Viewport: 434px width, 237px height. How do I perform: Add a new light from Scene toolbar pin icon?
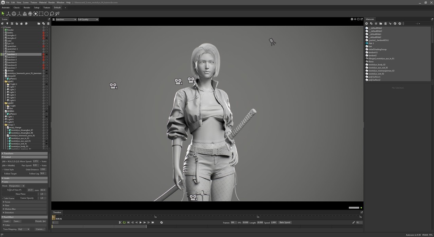point(7,23)
